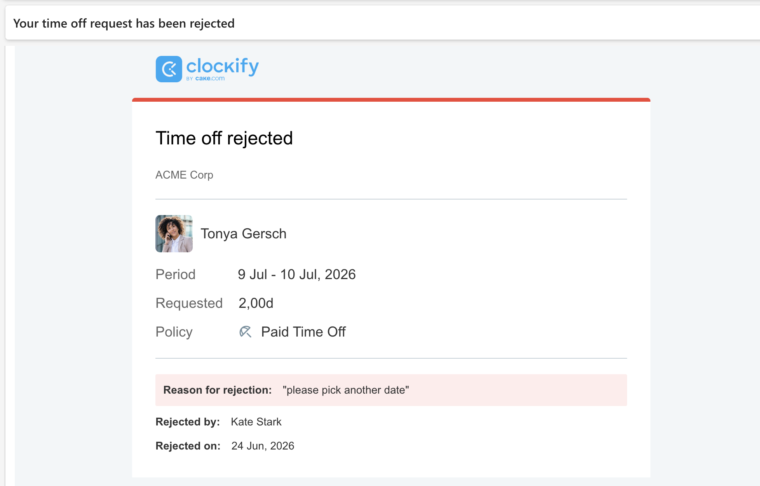Viewport: 760px width, 486px height.
Task: Click the 'Policy' label
Action: (x=174, y=332)
